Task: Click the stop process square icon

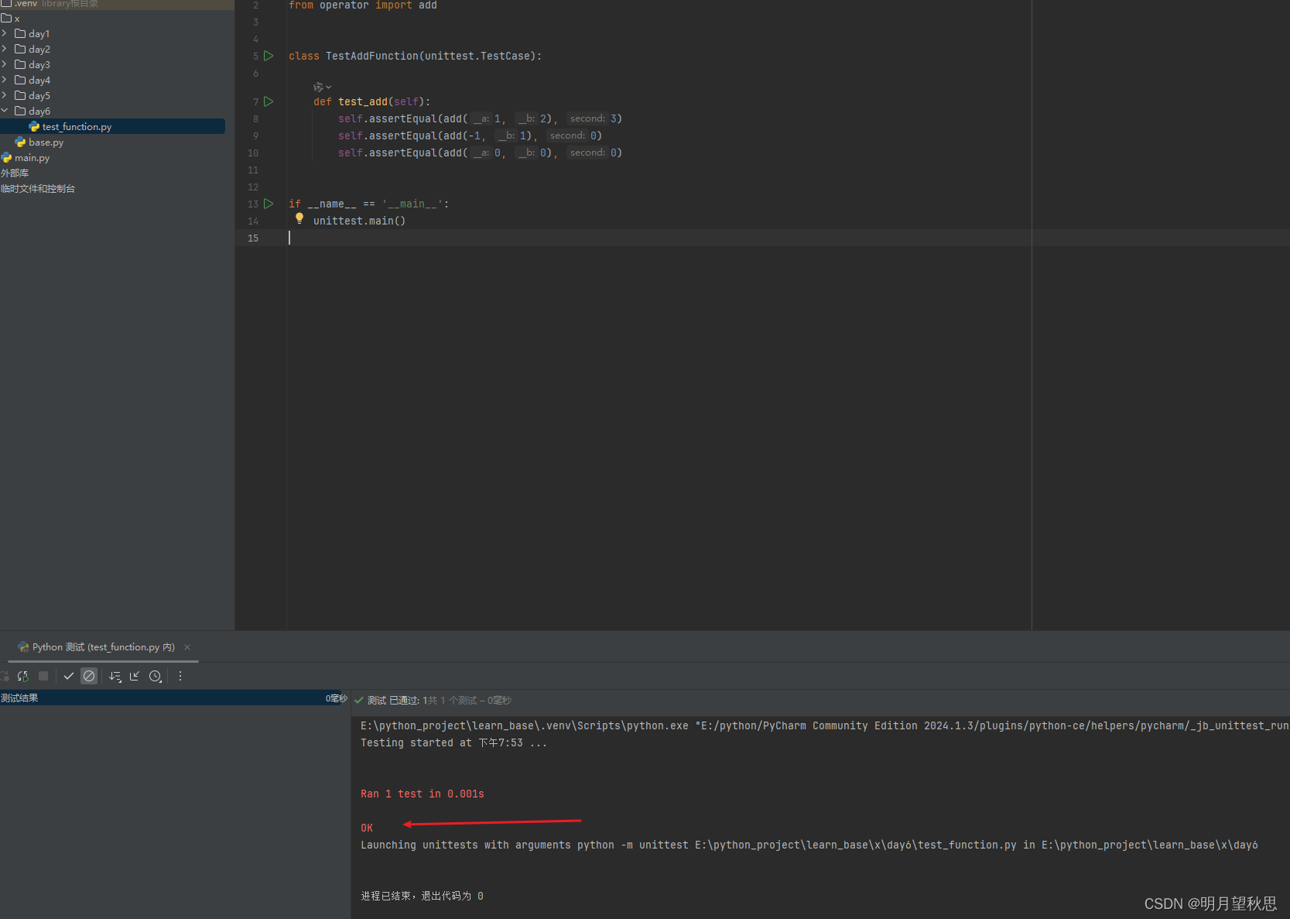Action: 43,676
